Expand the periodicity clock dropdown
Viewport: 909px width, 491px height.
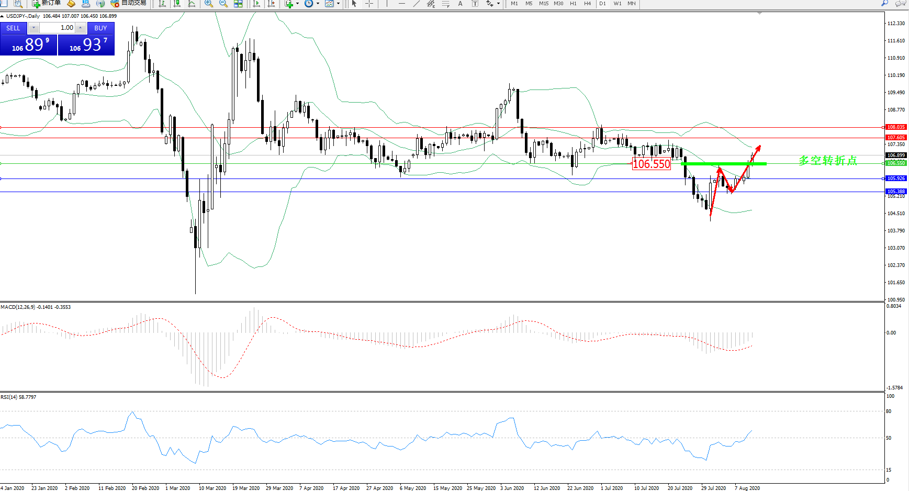coord(318,4)
